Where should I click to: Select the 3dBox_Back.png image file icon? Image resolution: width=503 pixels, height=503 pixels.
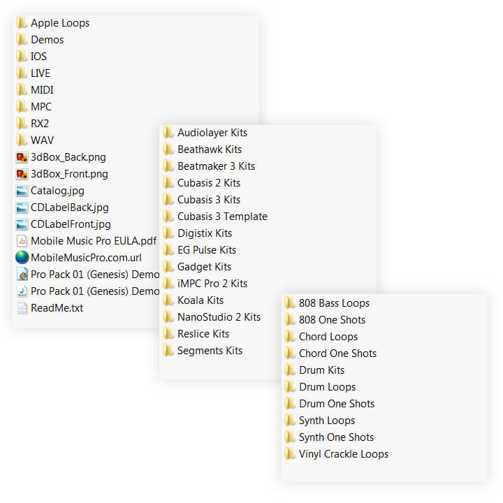tap(22, 157)
